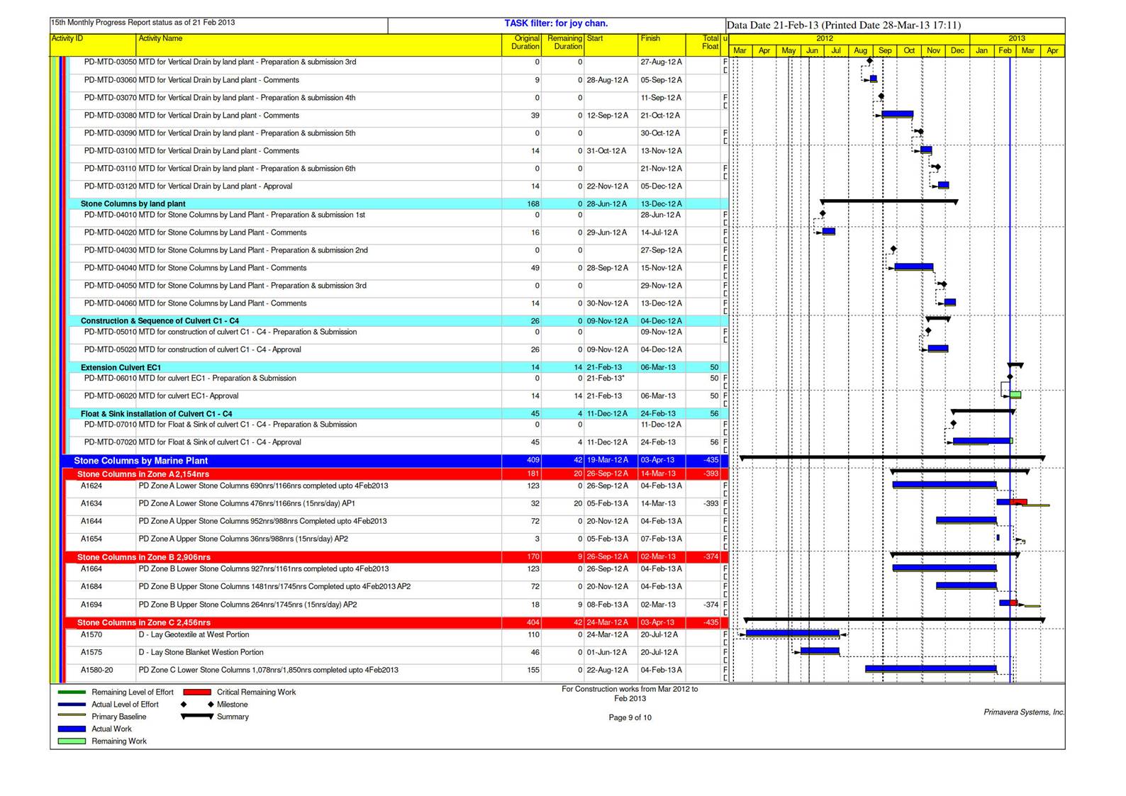
Task: Click activity ID PD-MTD-07020
Action: point(110,442)
